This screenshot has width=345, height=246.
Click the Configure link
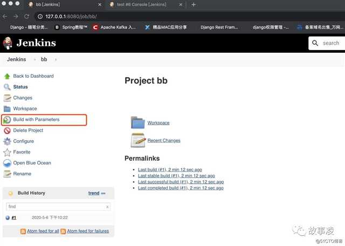tap(24, 141)
